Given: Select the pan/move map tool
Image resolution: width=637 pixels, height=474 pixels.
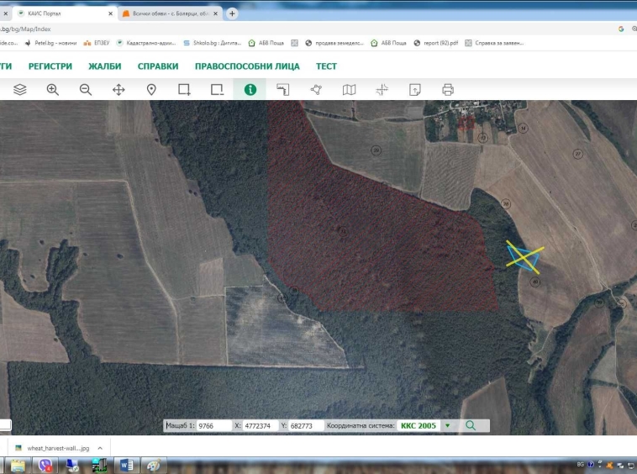Looking at the screenshot, I should 118,90.
